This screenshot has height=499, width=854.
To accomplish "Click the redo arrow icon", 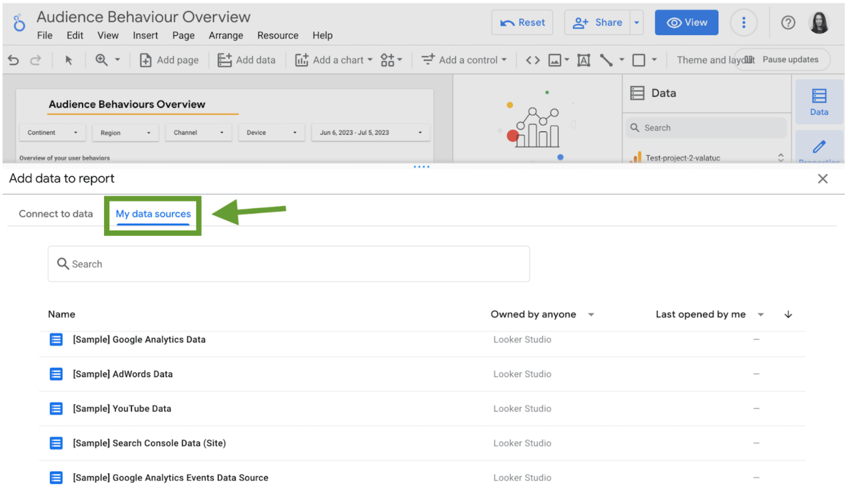I will click(x=36, y=60).
